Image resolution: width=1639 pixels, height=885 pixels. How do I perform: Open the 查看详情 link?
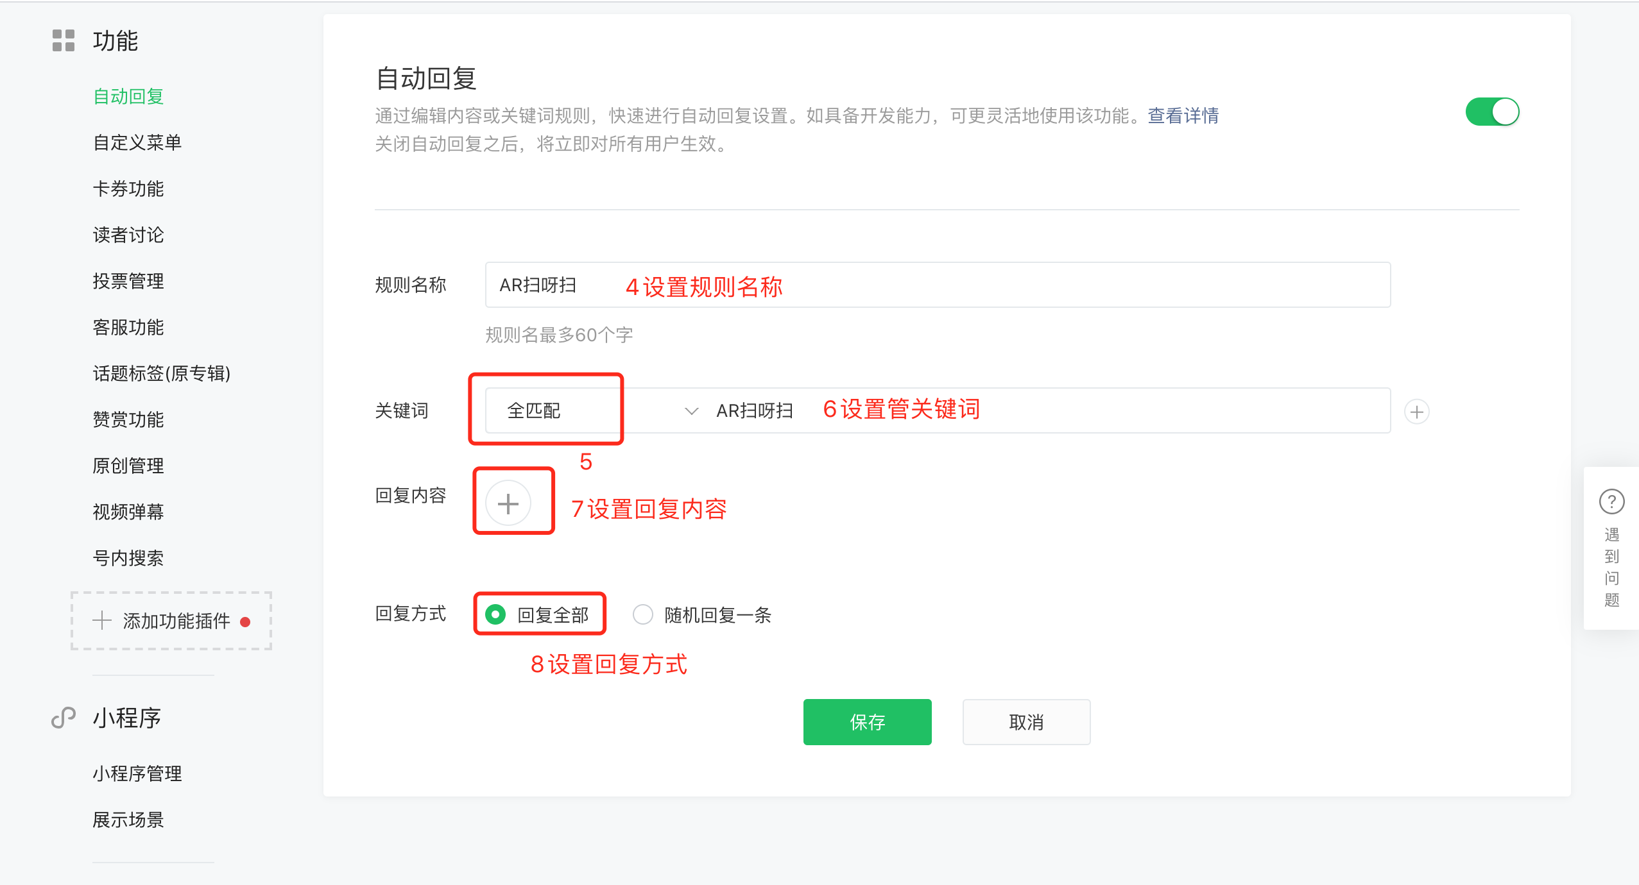tap(1183, 115)
